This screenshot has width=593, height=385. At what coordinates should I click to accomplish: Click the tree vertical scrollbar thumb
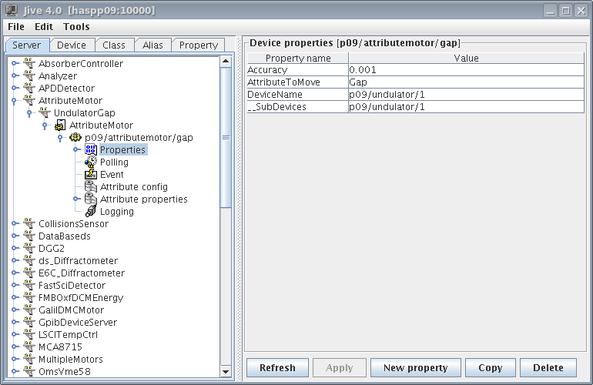226,137
